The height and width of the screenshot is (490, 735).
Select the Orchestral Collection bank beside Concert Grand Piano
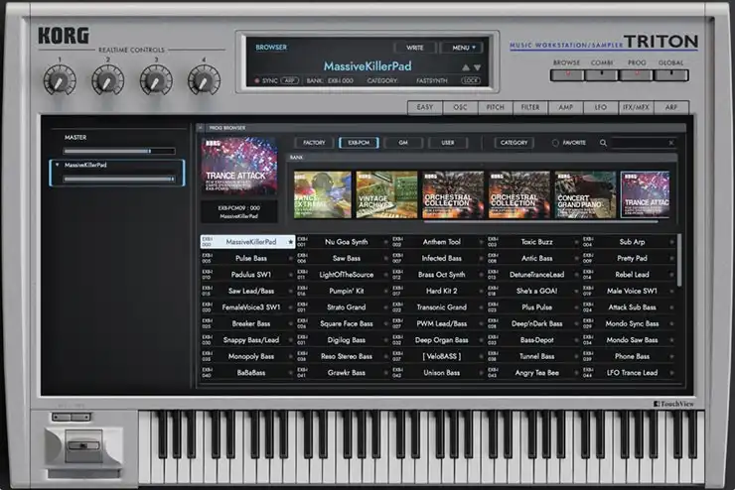click(x=518, y=194)
